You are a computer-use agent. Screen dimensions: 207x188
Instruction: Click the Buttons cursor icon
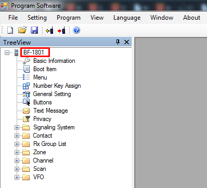[x=27, y=102]
